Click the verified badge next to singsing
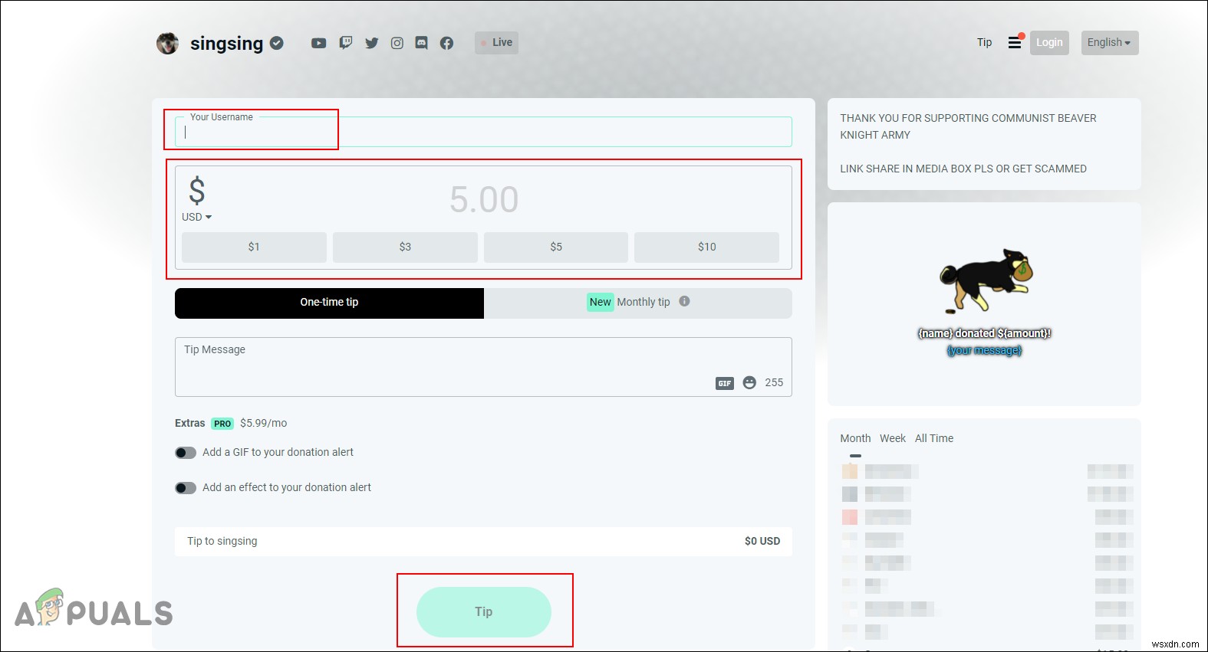The height and width of the screenshot is (652, 1208). pyautogui.click(x=277, y=43)
